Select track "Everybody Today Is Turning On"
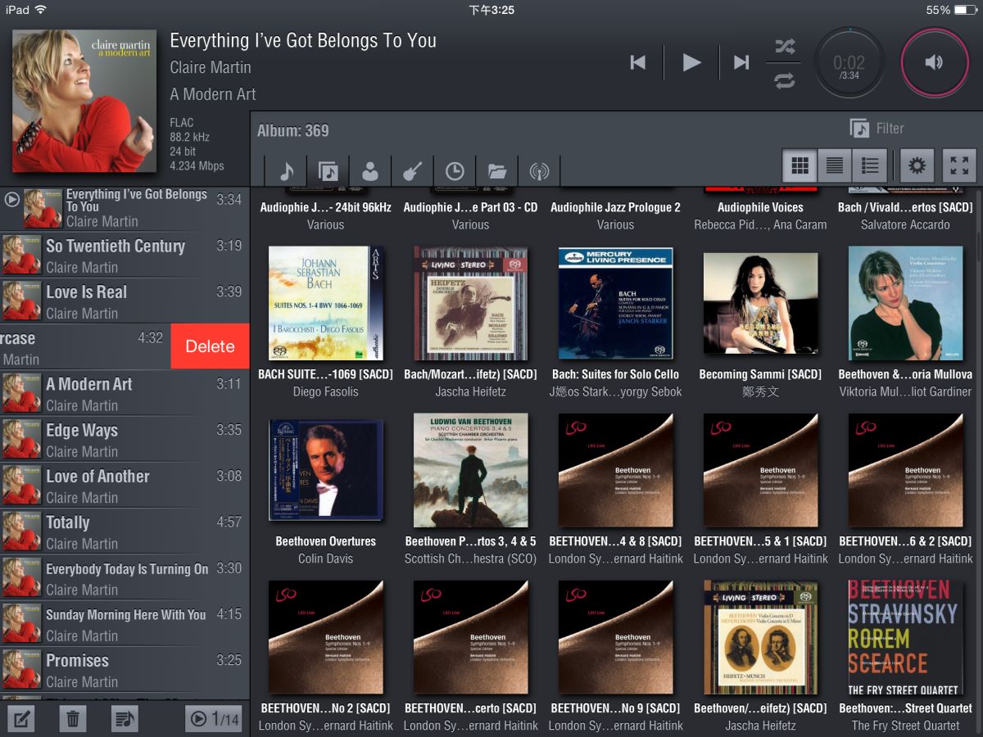Screen dimensions: 983x737 click(x=125, y=577)
